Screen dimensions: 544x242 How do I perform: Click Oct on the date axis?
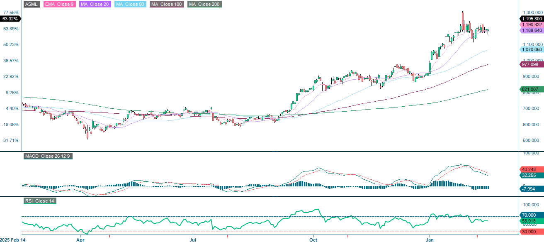pos(313,240)
